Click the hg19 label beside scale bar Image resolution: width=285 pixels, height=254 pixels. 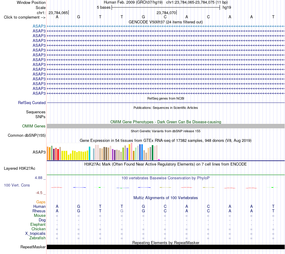(227, 7)
